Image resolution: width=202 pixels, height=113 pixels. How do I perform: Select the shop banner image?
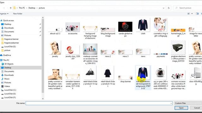125,79
